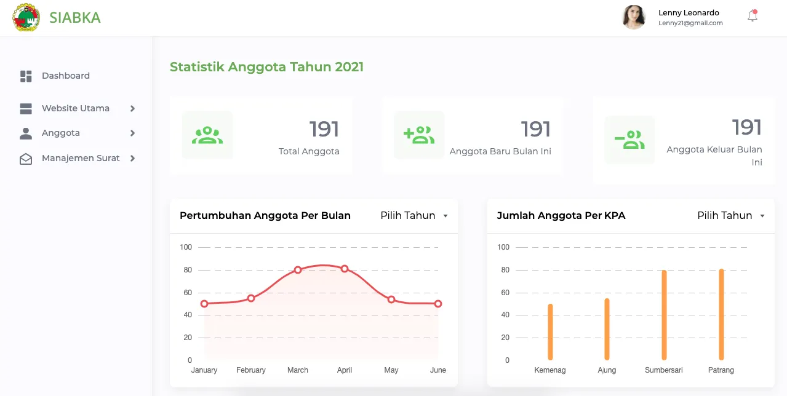Click the Kemenag bar in the chart
Viewport: 787px width, 396px height.
tap(550, 332)
